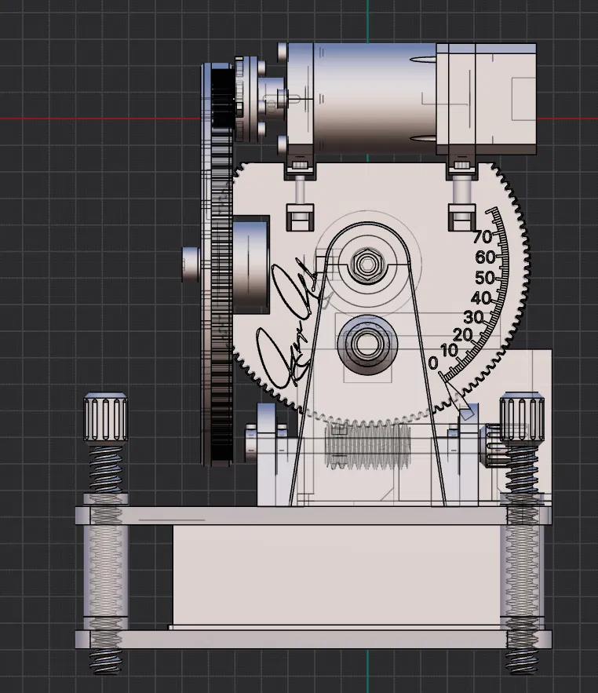Select the large black toothed belt pulley
This screenshot has height=693, width=598.
coord(217,265)
